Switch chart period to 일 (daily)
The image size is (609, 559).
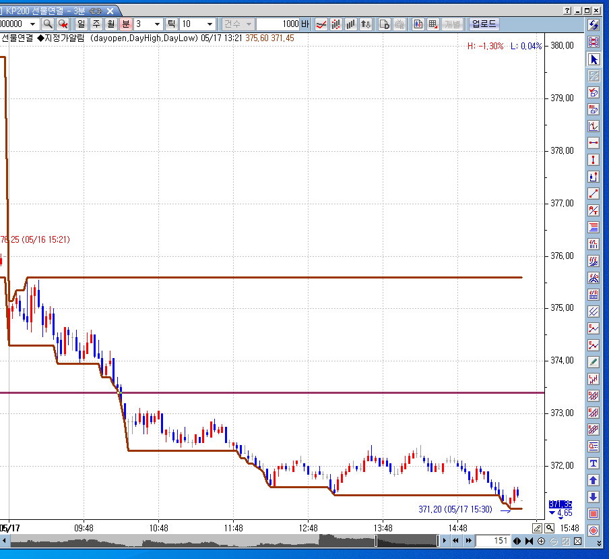click(82, 24)
